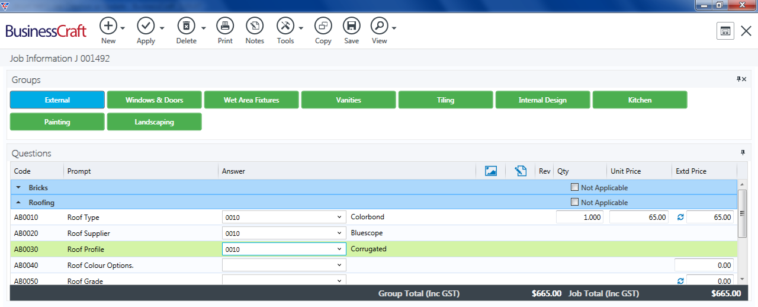Image resolution: width=758 pixels, height=307 pixels.
Task: Open the Roof Grade answer dropdown
Action: click(x=340, y=281)
